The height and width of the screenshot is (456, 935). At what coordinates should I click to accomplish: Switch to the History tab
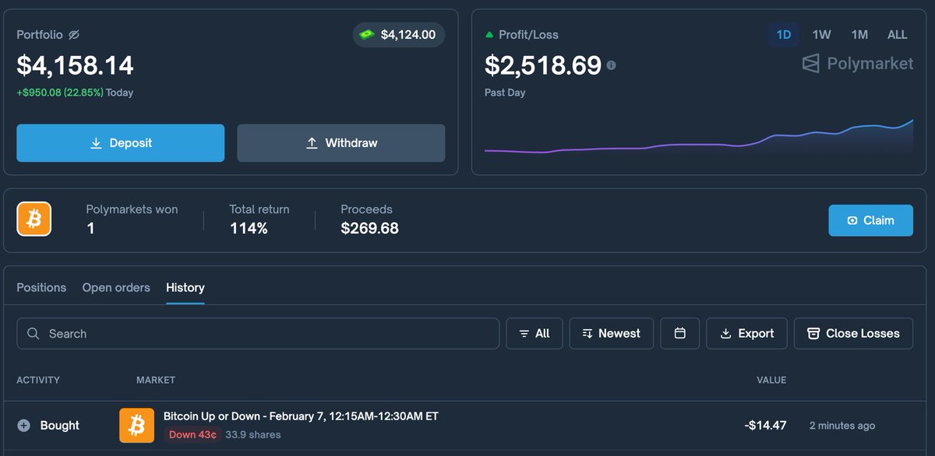click(185, 288)
